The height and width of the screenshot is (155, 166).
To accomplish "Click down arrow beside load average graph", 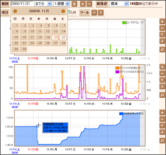I will [162, 41].
